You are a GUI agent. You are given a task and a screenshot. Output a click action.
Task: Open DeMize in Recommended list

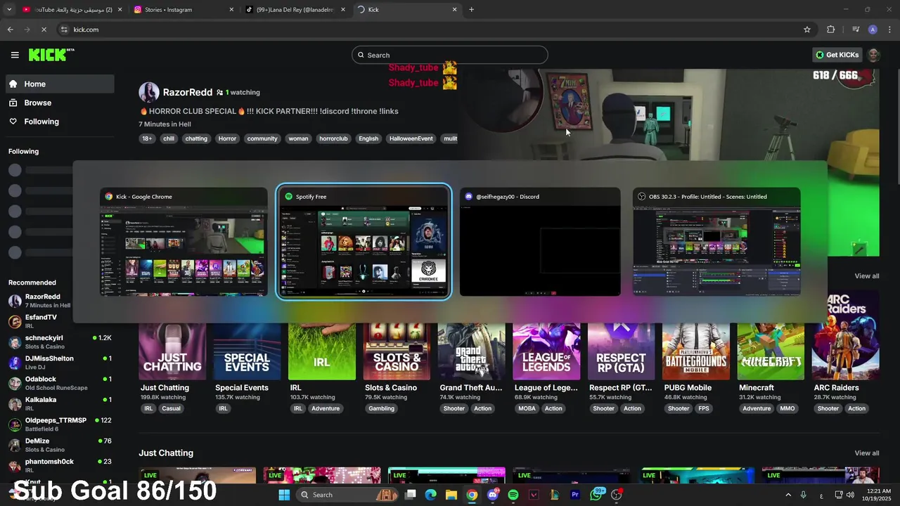pos(59,445)
